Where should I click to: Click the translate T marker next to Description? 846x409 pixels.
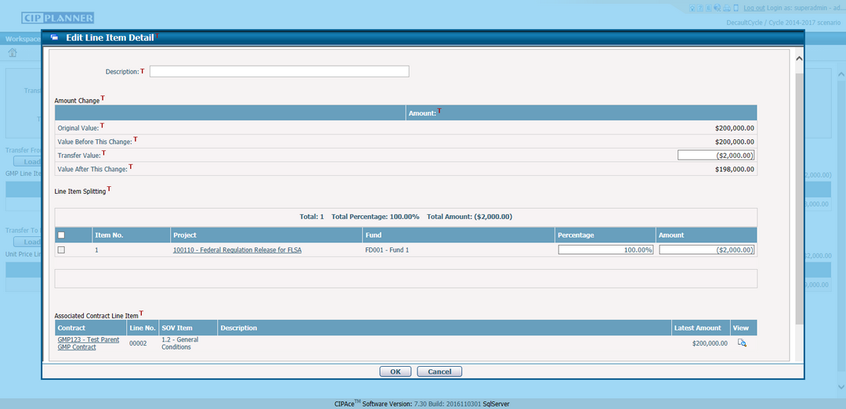[143, 71]
